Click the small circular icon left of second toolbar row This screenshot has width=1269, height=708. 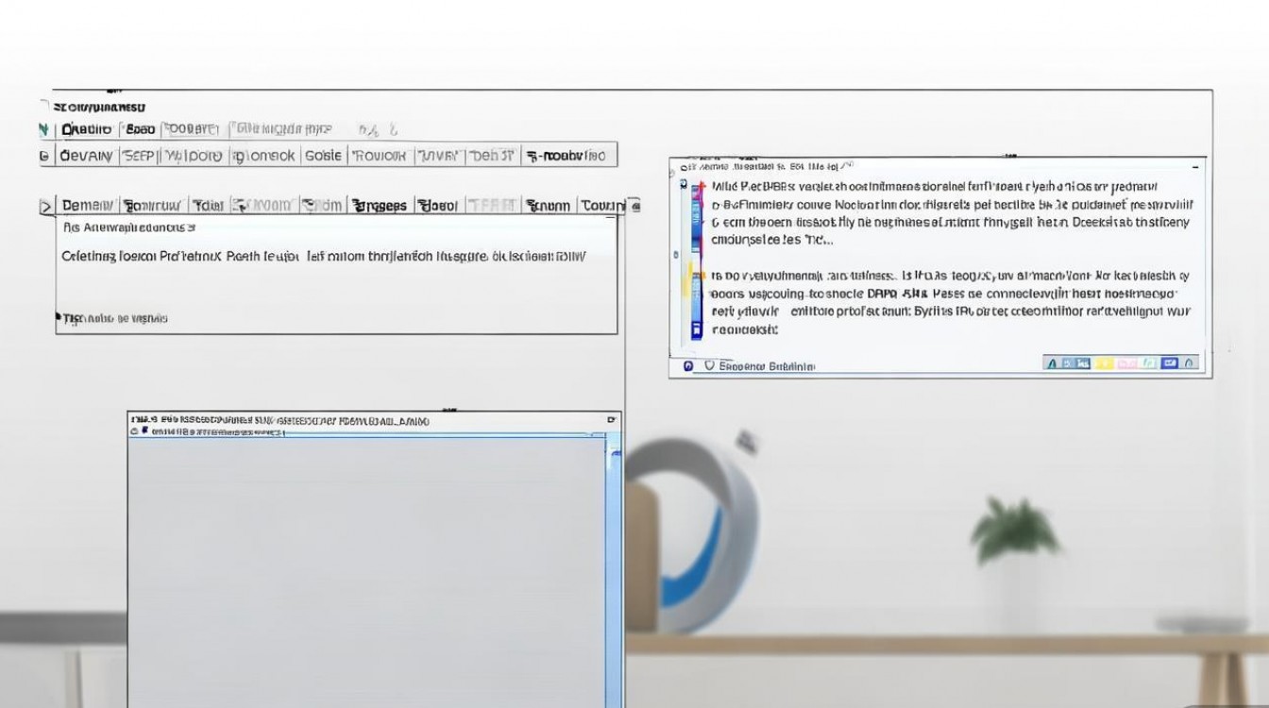pos(44,156)
